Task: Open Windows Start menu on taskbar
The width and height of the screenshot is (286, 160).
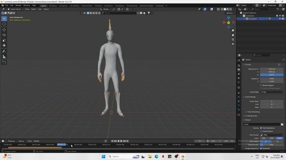Action: coord(103,156)
